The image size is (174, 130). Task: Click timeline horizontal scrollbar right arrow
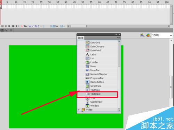coord(168,26)
